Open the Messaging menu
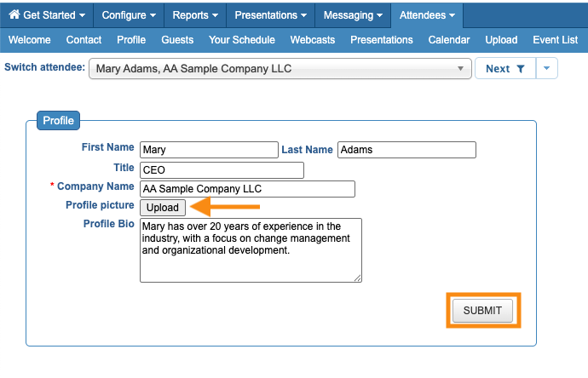The image size is (588, 378). [353, 15]
